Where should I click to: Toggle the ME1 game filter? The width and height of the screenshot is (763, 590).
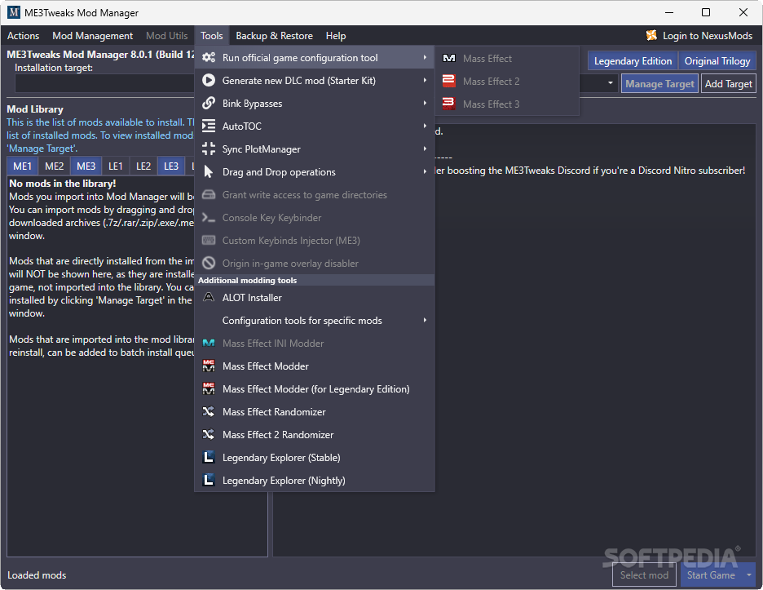(x=22, y=166)
